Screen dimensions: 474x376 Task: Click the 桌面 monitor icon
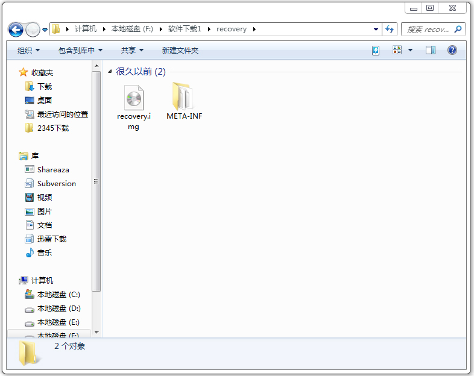(30, 100)
